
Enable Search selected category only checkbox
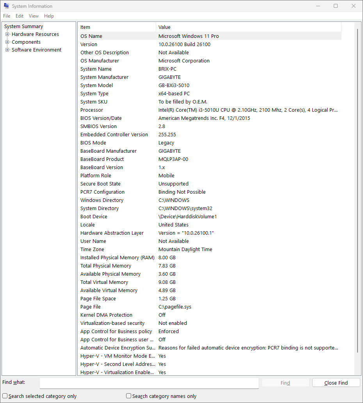click(x=5, y=396)
